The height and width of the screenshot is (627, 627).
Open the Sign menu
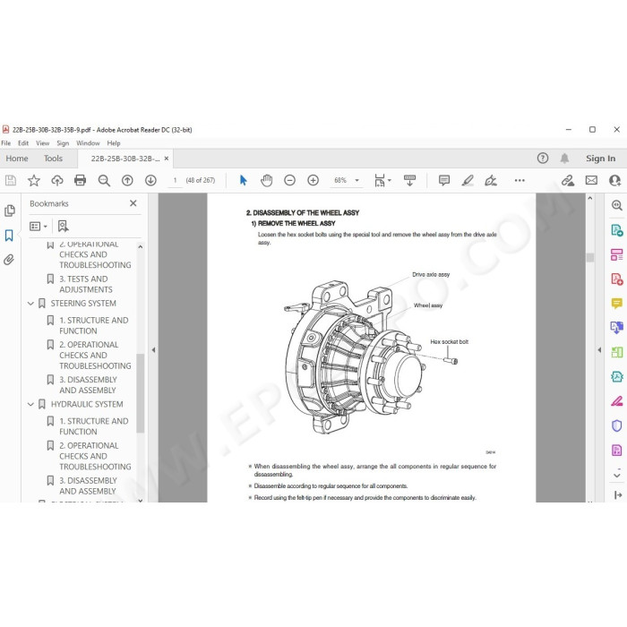pos(63,142)
